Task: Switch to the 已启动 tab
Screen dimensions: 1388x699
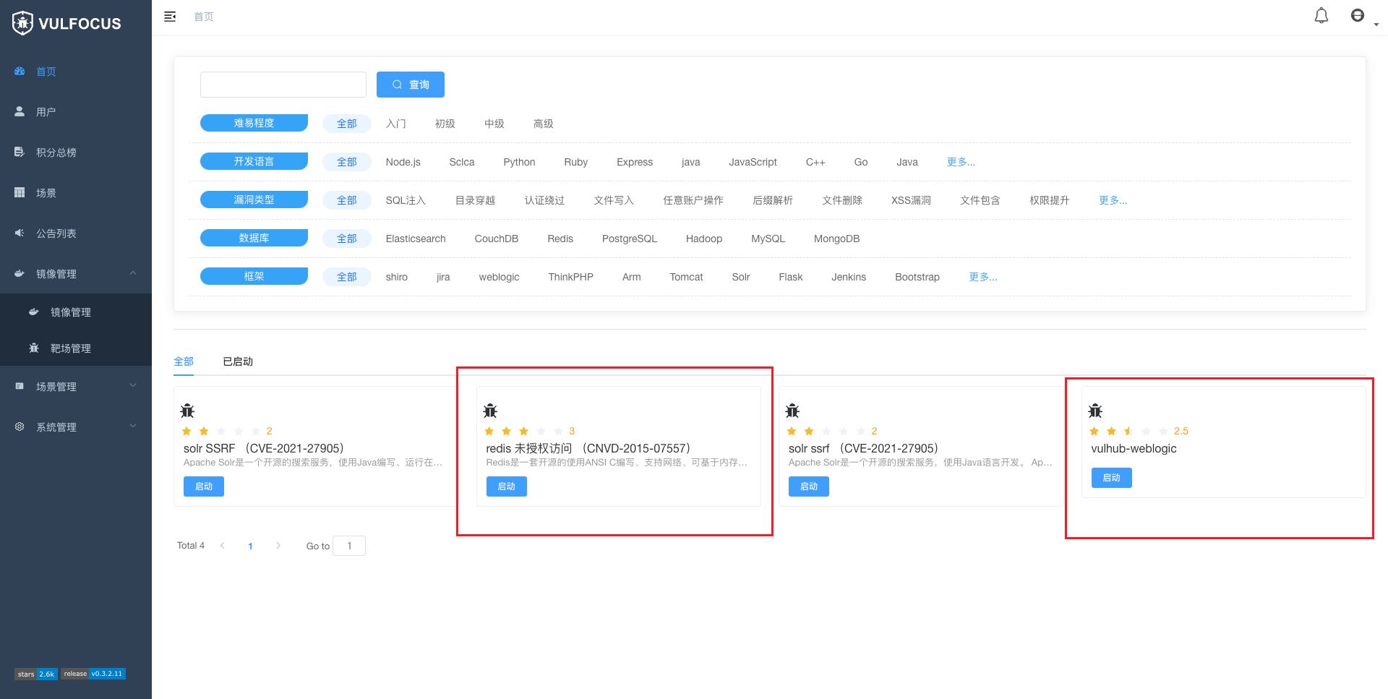Action: click(x=238, y=361)
